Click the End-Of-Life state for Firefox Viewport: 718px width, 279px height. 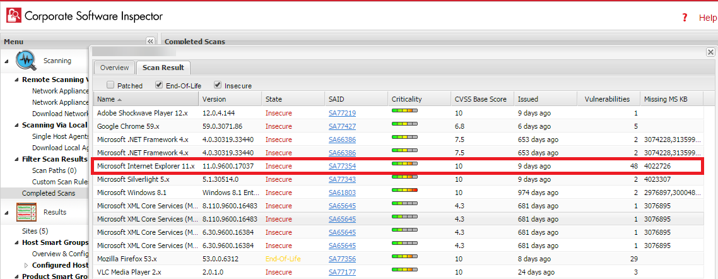[x=283, y=259]
